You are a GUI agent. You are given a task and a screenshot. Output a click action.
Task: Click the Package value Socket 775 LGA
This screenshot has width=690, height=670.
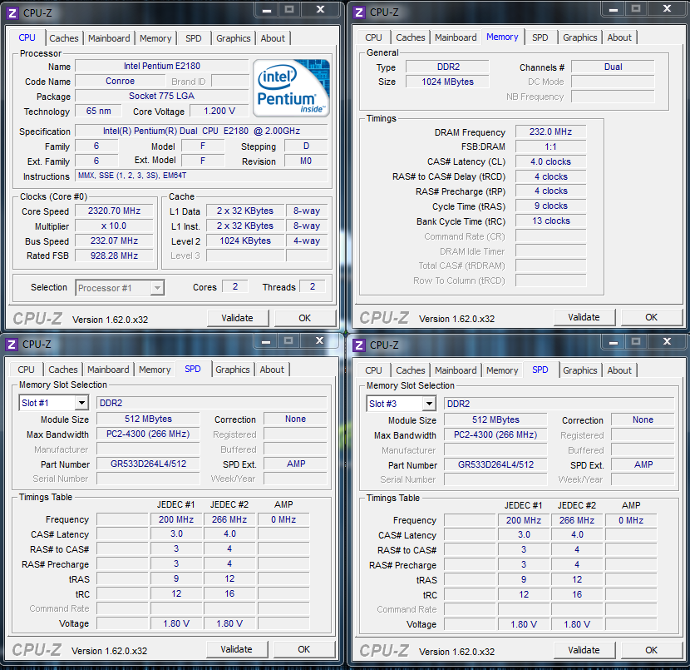(x=162, y=96)
